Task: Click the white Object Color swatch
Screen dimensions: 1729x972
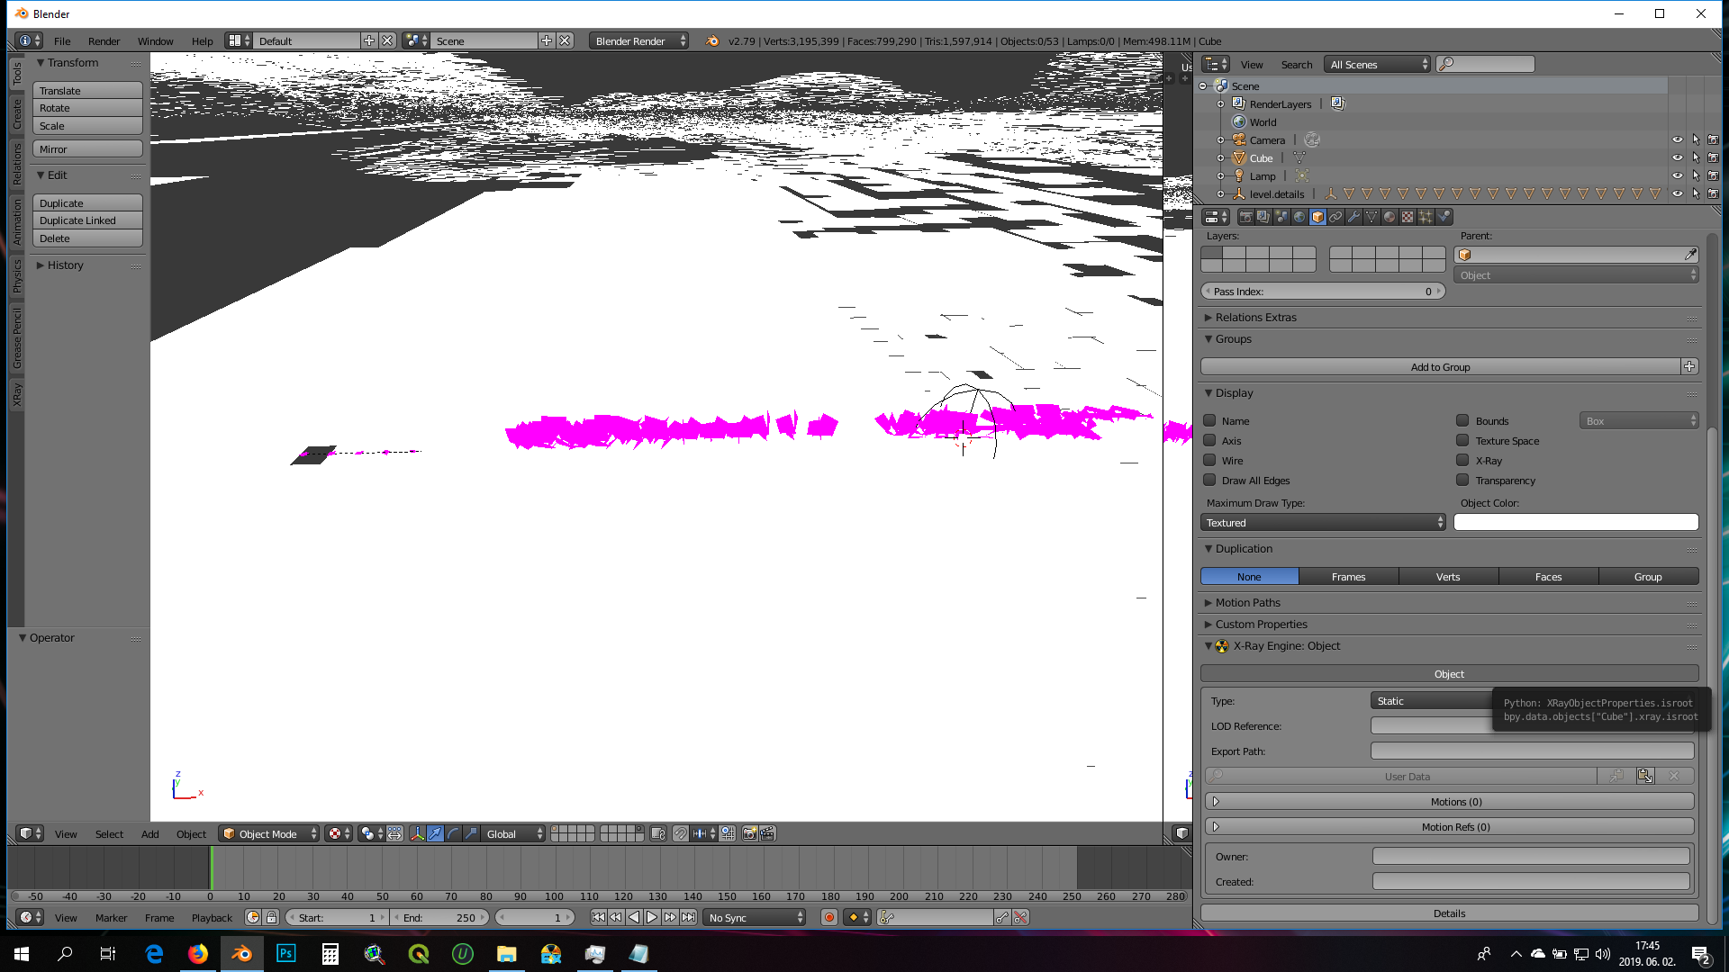Action: click(1575, 522)
